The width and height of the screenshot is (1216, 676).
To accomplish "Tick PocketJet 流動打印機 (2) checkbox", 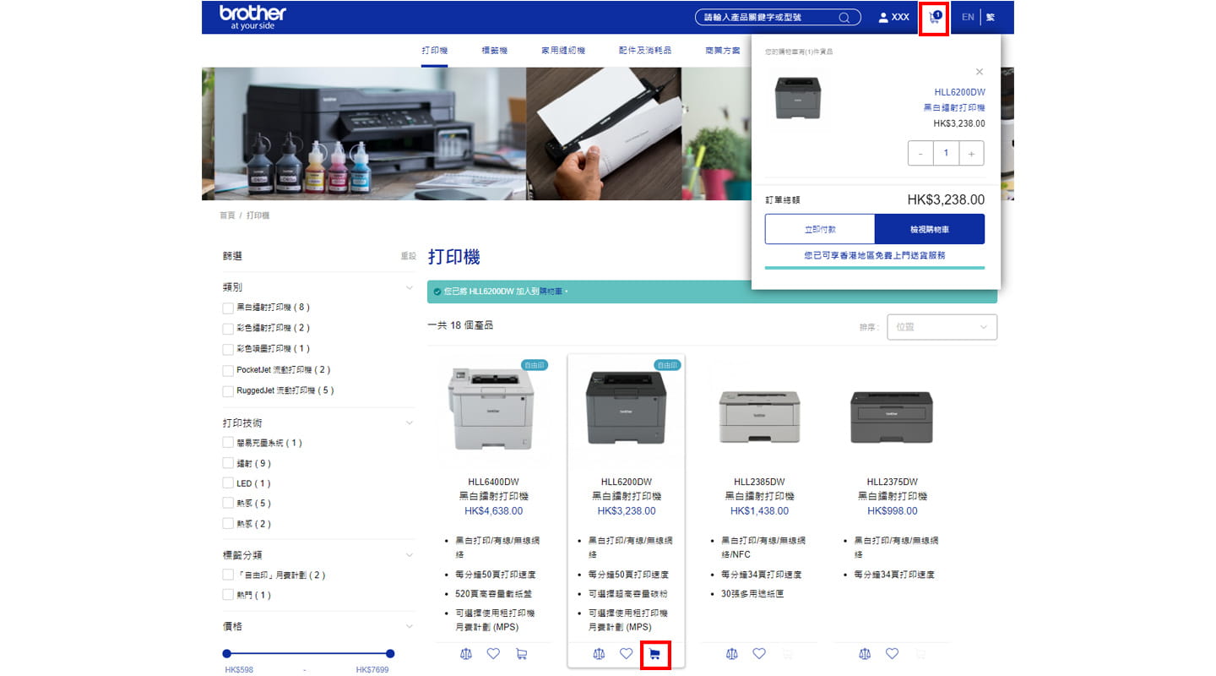I will [x=228, y=370].
